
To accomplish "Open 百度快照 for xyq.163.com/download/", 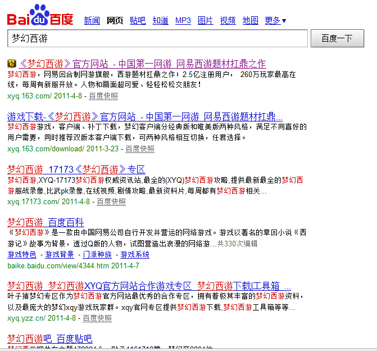I will tap(140, 149).
